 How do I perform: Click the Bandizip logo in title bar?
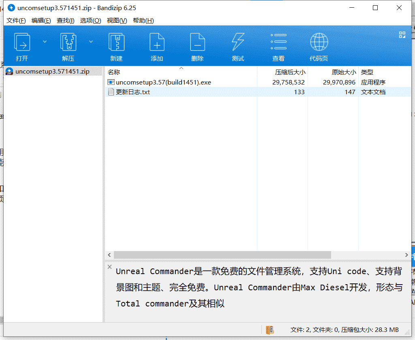(x=11, y=8)
